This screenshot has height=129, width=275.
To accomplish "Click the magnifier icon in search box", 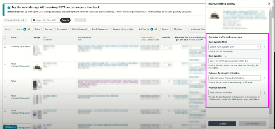I will coord(34,20).
